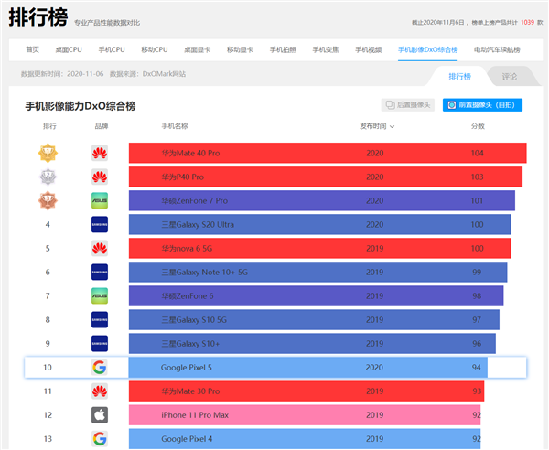Click the 华为Mate 40 Pro score bar
The image size is (549, 450).
(327, 153)
